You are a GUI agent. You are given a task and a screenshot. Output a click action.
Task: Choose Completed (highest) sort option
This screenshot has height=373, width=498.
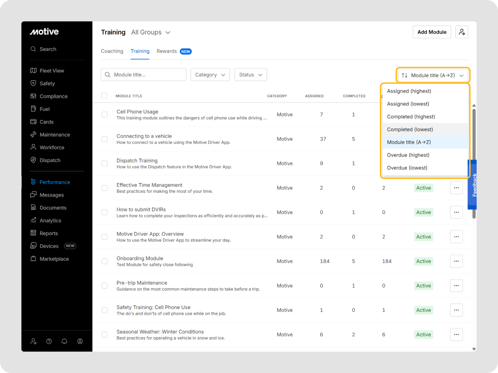pyautogui.click(x=411, y=117)
